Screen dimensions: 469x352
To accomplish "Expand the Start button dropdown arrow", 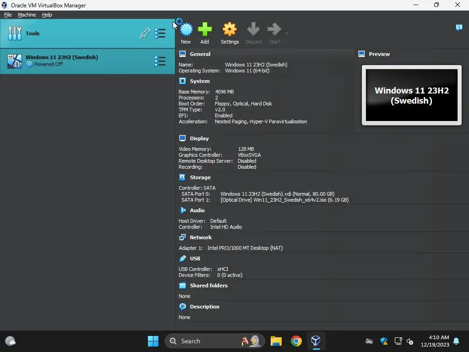I will [287, 33].
